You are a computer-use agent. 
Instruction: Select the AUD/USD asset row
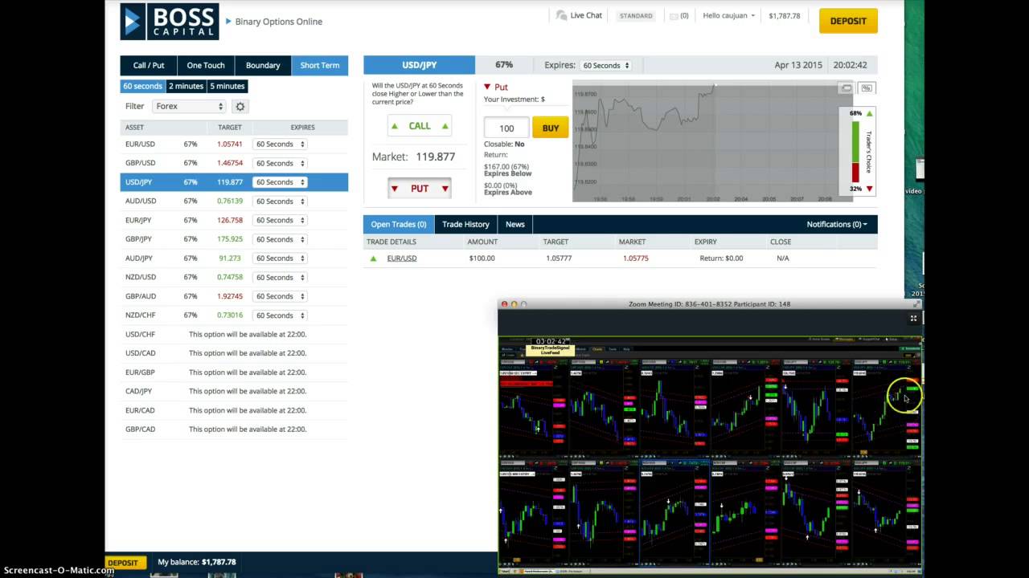[234, 201]
